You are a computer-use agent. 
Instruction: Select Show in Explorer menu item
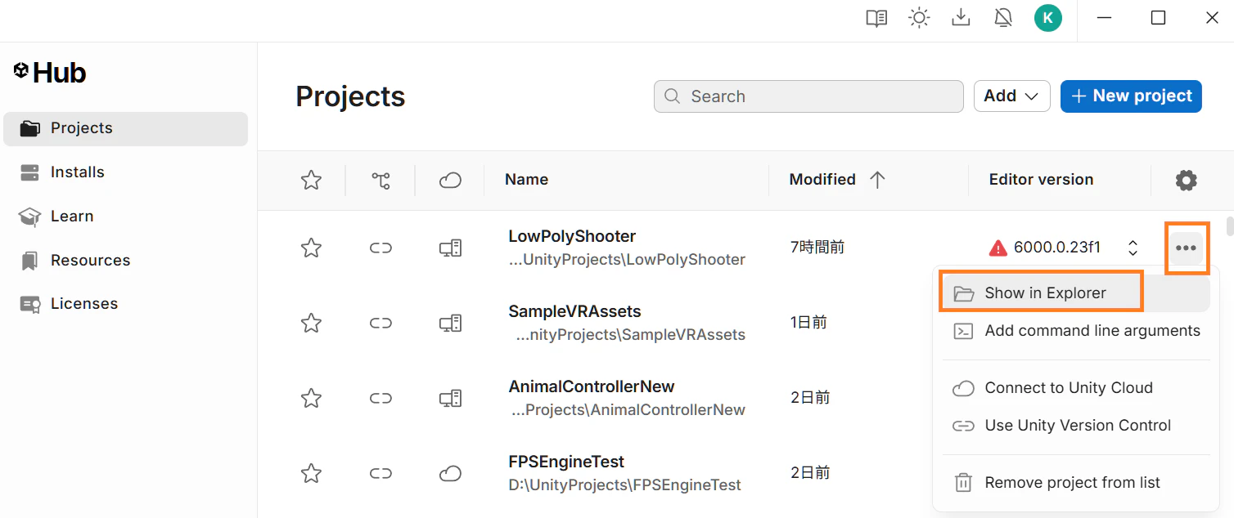pyautogui.click(x=1075, y=293)
